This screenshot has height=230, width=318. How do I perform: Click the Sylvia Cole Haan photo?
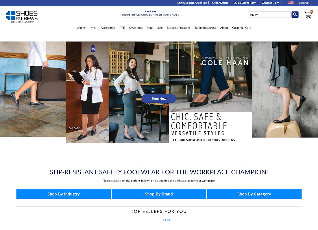[210, 76]
